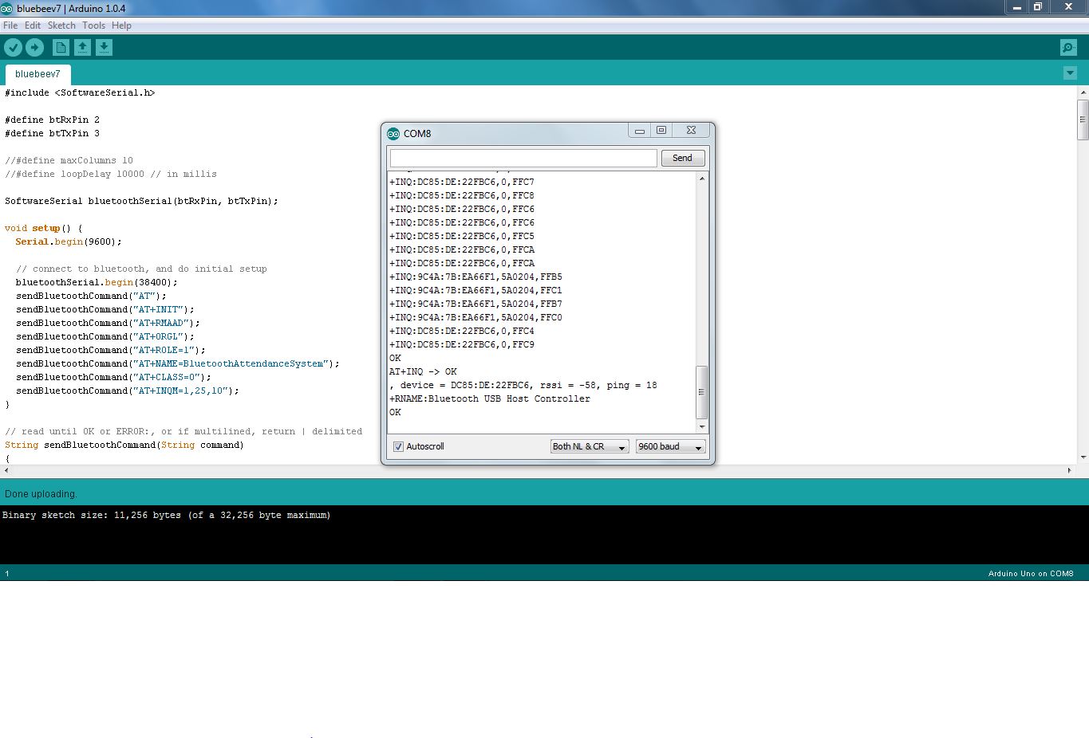Open Serial Monitor magnifier icon
Viewport: 1089px width, 738px height.
(1068, 48)
